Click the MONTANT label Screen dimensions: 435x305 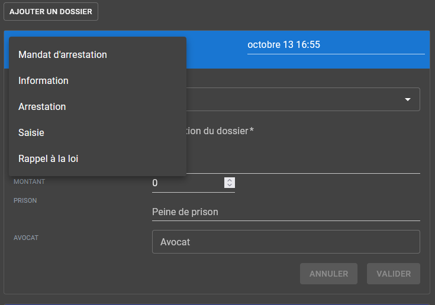click(x=29, y=182)
